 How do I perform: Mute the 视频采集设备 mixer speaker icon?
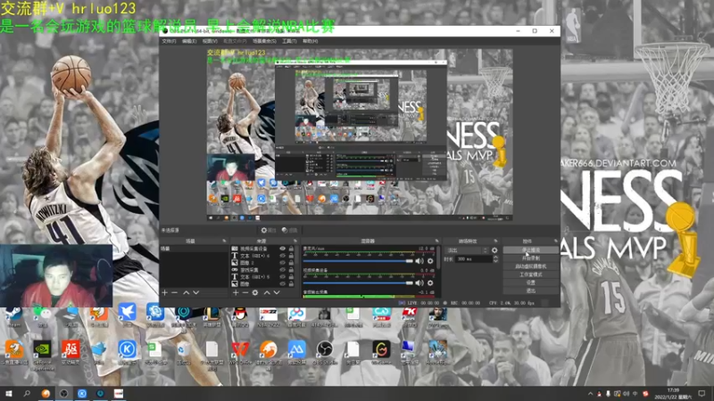(419, 282)
